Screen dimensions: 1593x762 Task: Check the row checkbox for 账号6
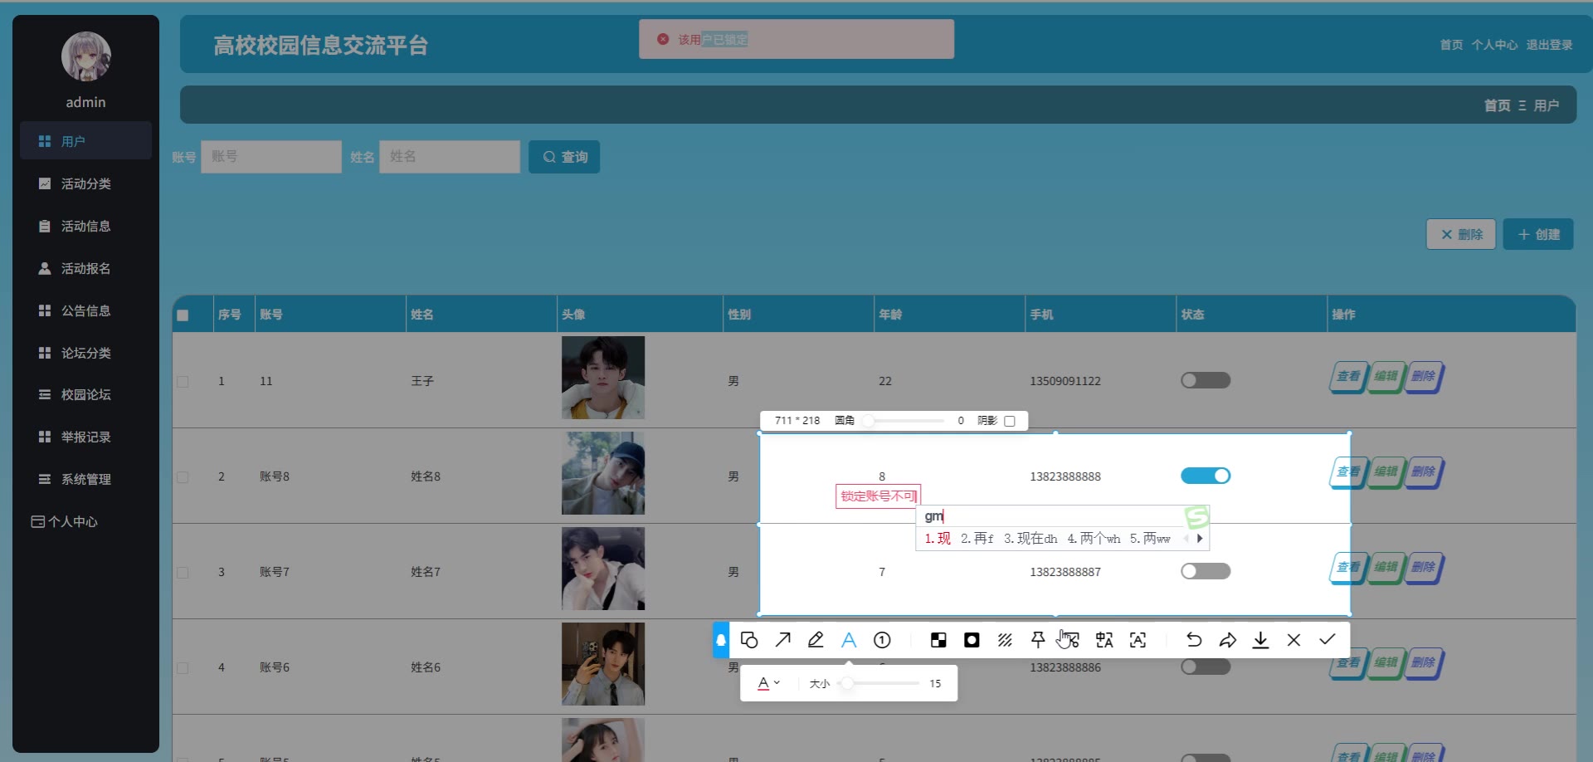click(183, 668)
